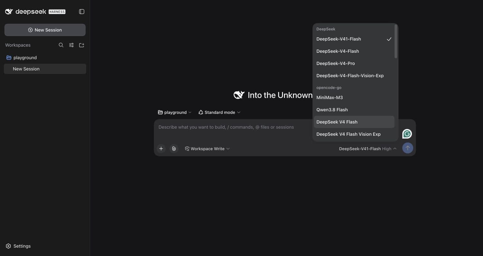Viewport: 483px width, 256px height.
Task: Select DeepSeek-V4-Flash-Vision-Exp model
Action: tap(354, 76)
